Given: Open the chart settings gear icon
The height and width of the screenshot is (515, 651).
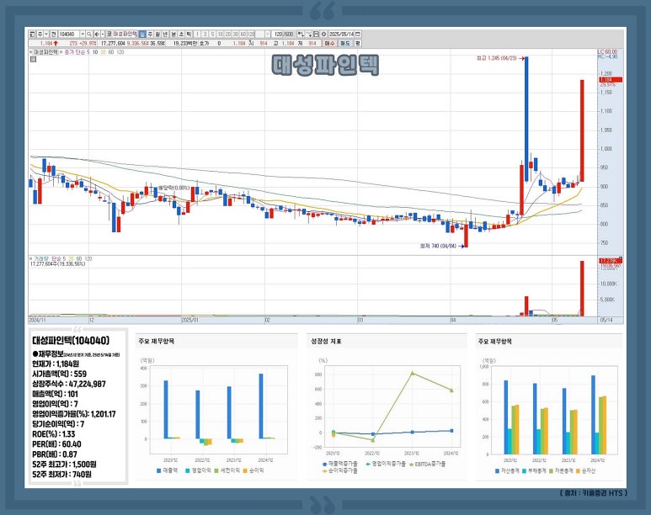Looking at the screenshot, I should pyautogui.click(x=324, y=34).
